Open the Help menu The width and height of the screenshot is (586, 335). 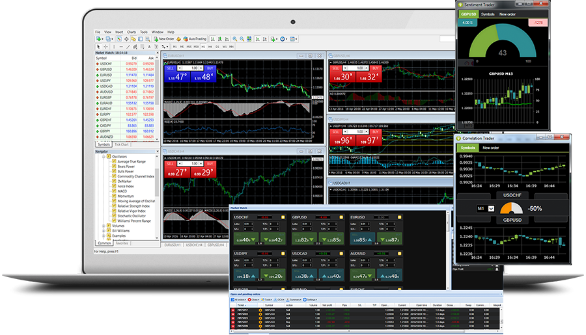coord(171,32)
